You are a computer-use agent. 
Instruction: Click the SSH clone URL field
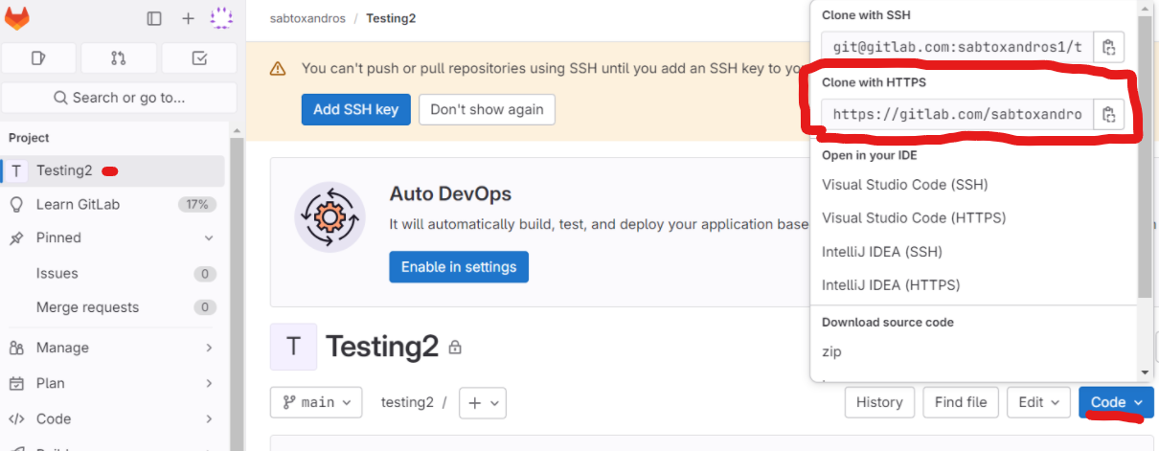click(x=957, y=46)
